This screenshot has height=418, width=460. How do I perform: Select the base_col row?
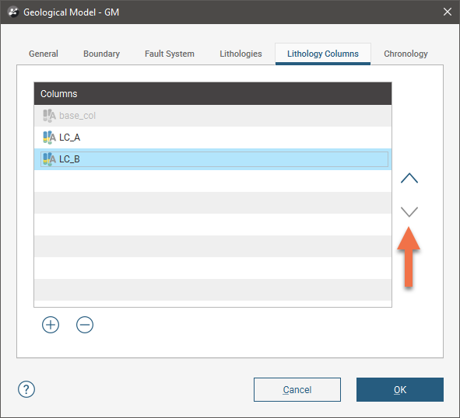(x=212, y=116)
